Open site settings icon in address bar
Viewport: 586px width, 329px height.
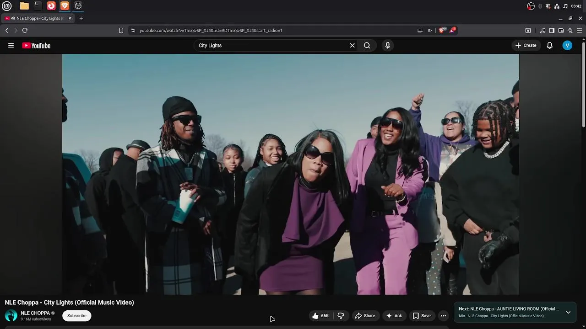pyautogui.click(x=133, y=30)
